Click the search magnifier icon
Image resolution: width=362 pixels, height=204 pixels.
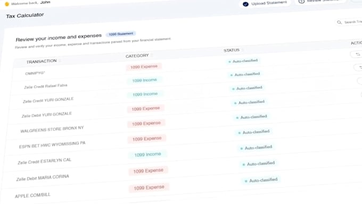[x=339, y=22]
